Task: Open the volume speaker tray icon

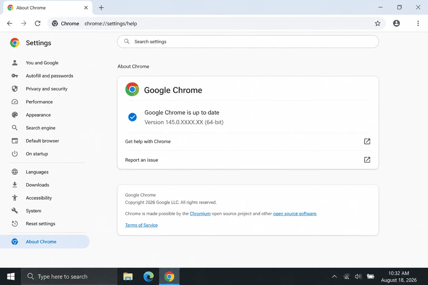Action: coord(358,276)
